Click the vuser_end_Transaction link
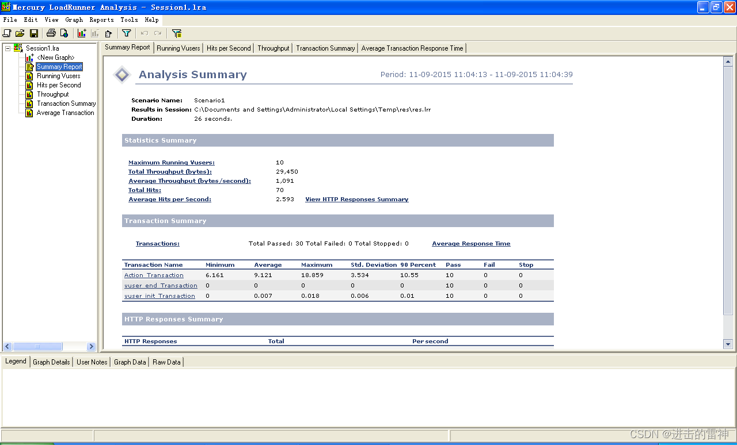 (x=161, y=286)
